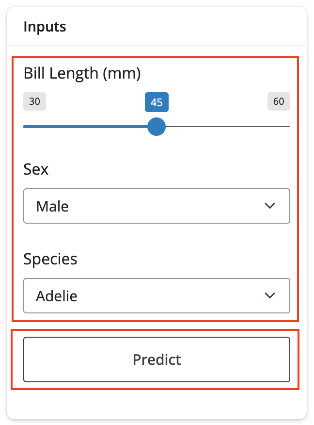The width and height of the screenshot is (314, 425).
Task: Click the slider's minimum label 30
Action: 34,102
